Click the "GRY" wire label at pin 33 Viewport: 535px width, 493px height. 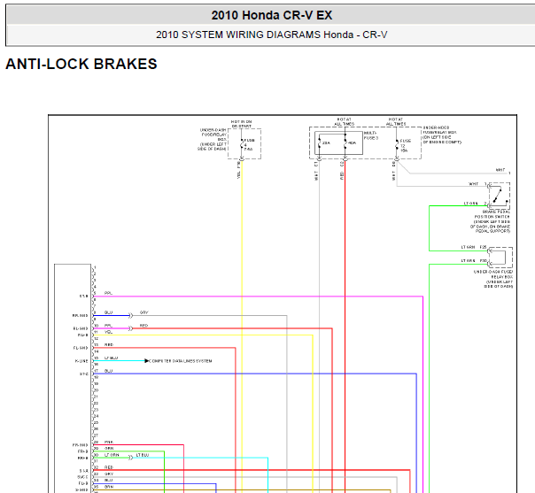108,474
